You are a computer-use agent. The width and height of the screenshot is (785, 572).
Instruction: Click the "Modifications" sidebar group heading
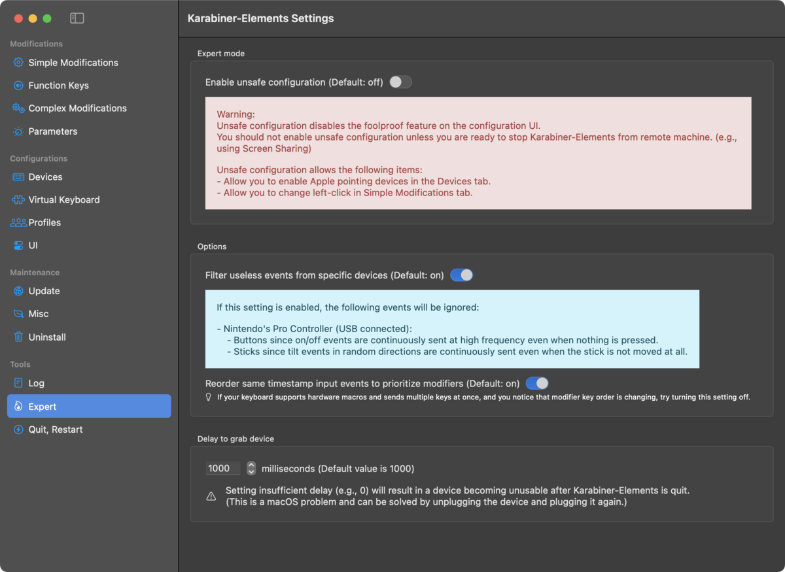coord(37,44)
